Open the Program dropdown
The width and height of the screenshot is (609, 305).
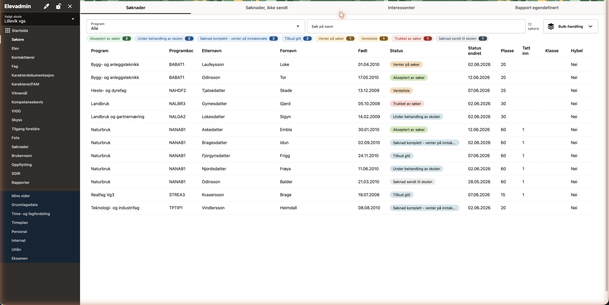point(195,26)
